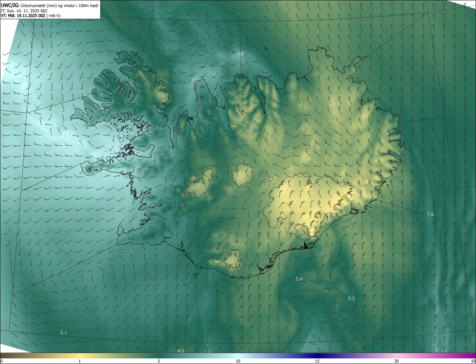Click the 7.4 value label north of Iceland

(x=240, y=54)
